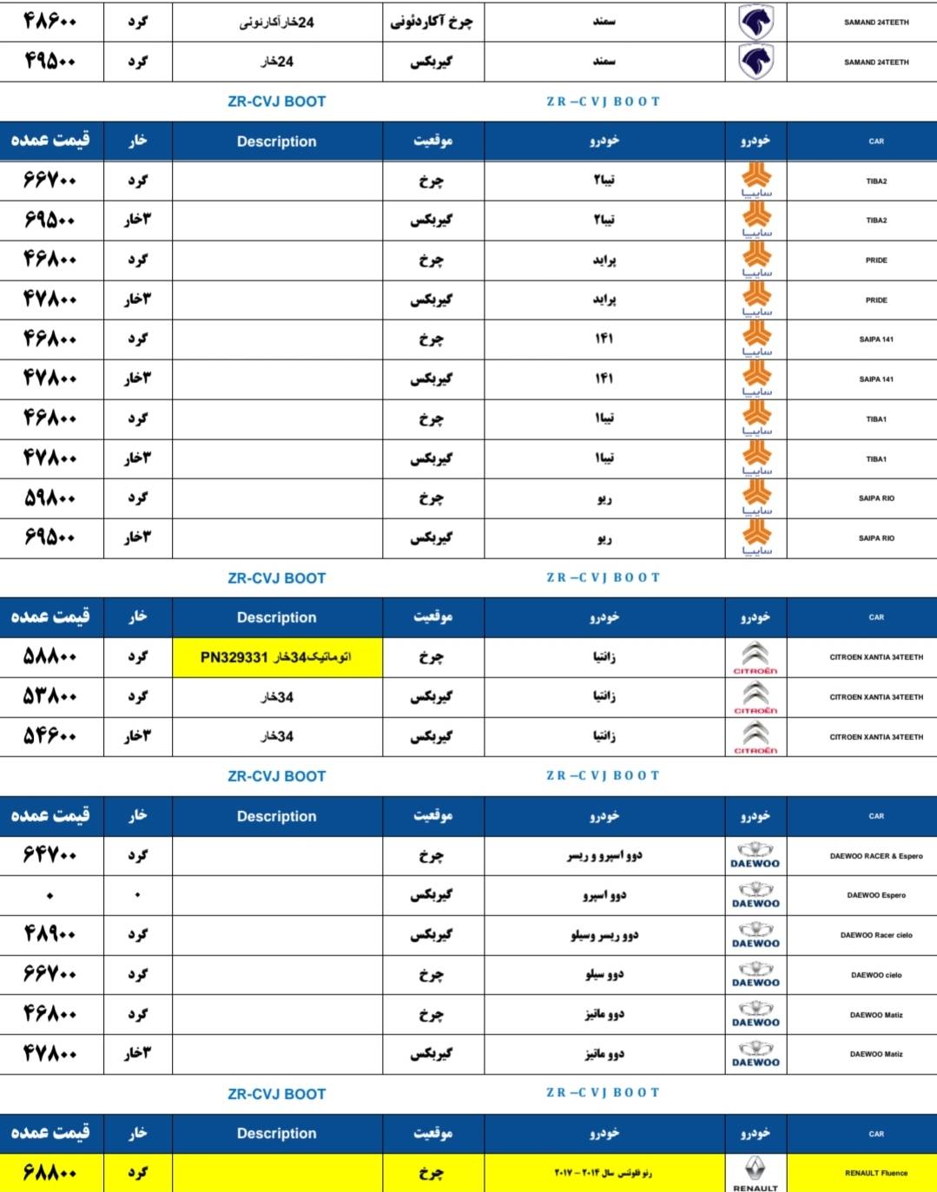This screenshot has height=1192, width=937.
Task: Click the Iran Khodro logo in topmost Samand row
Action: [x=756, y=22]
